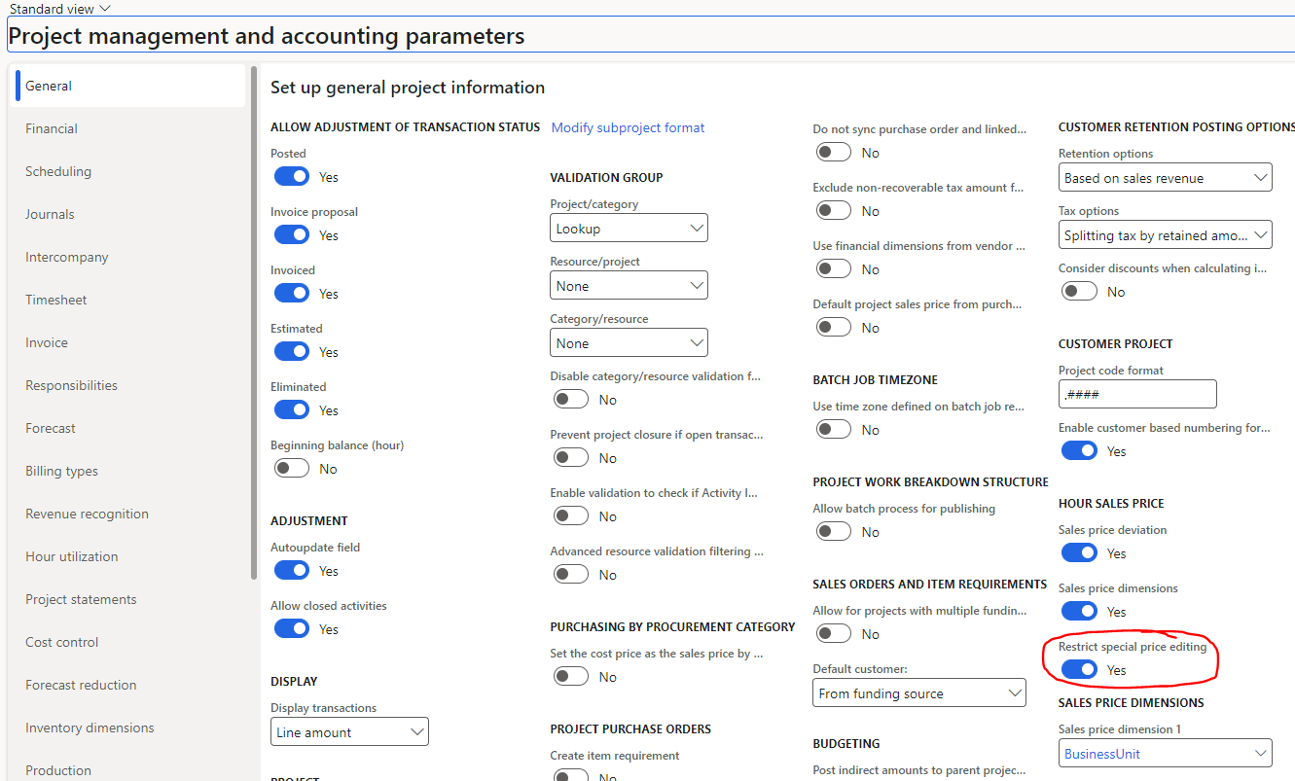
Task: Toggle Default project sales price from purchase switch
Action: [834, 327]
